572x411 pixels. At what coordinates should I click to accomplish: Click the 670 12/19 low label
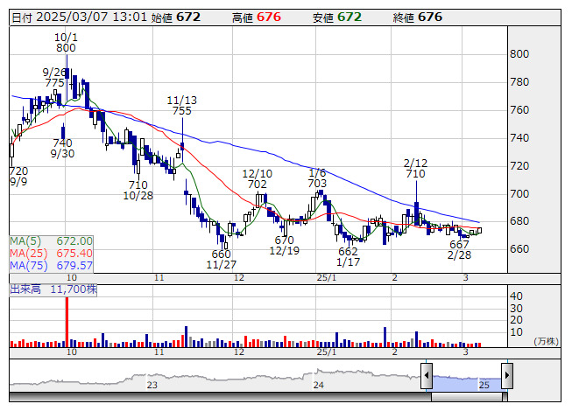point(284,246)
